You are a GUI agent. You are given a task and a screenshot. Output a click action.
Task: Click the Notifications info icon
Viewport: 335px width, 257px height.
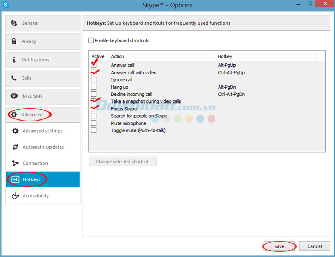[14, 60]
